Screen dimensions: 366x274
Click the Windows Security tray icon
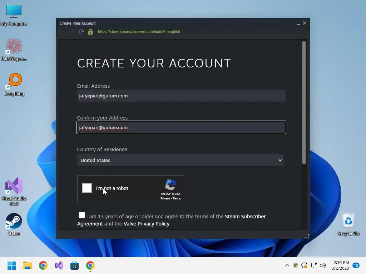(296, 265)
